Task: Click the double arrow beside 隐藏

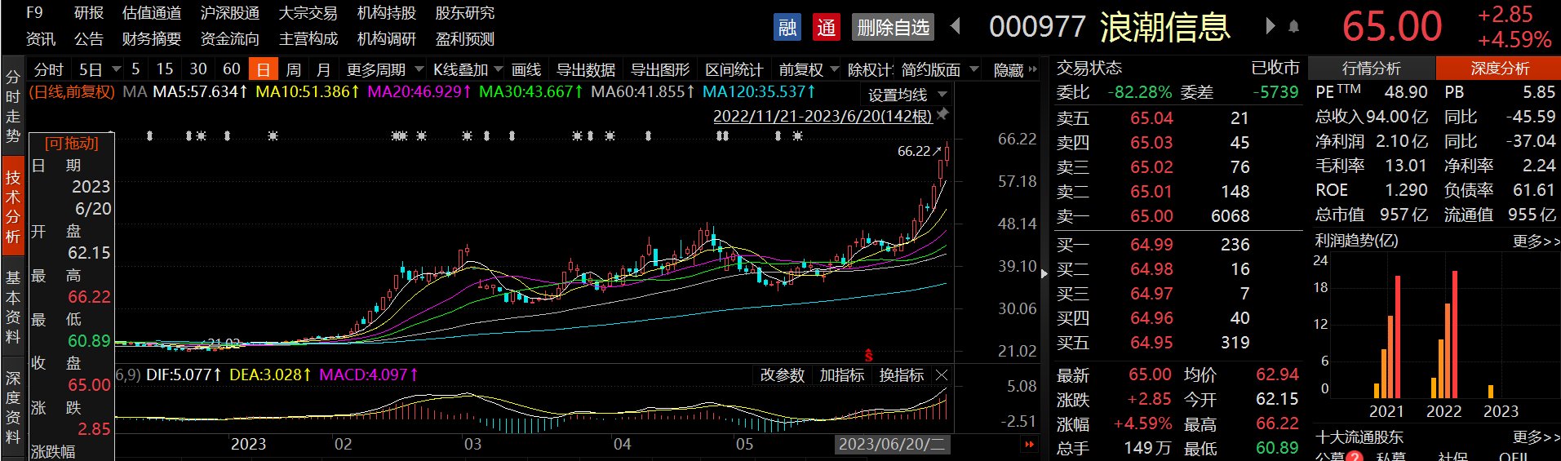Action: (1033, 69)
